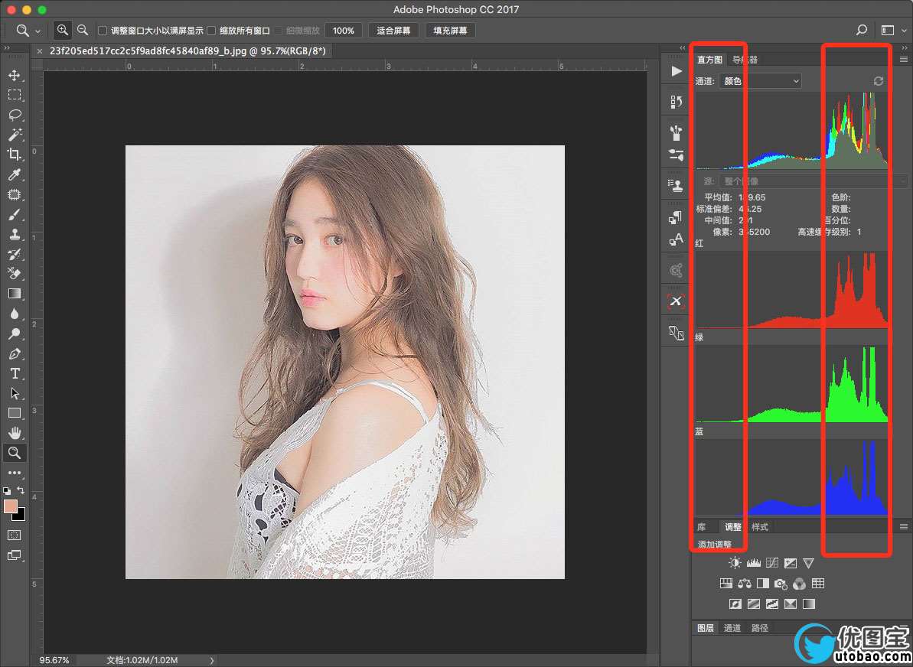Choose Zoom In mode in options bar
This screenshot has width=913, height=667.
[62, 30]
